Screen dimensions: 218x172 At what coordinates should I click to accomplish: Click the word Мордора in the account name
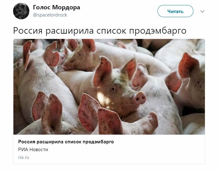pos(66,7)
